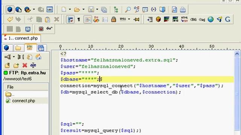Toggle special characters pilcrow button
Image resolution: width=241 pixels, height=135 pixels.
pyautogui.click(x=79, y=19)
